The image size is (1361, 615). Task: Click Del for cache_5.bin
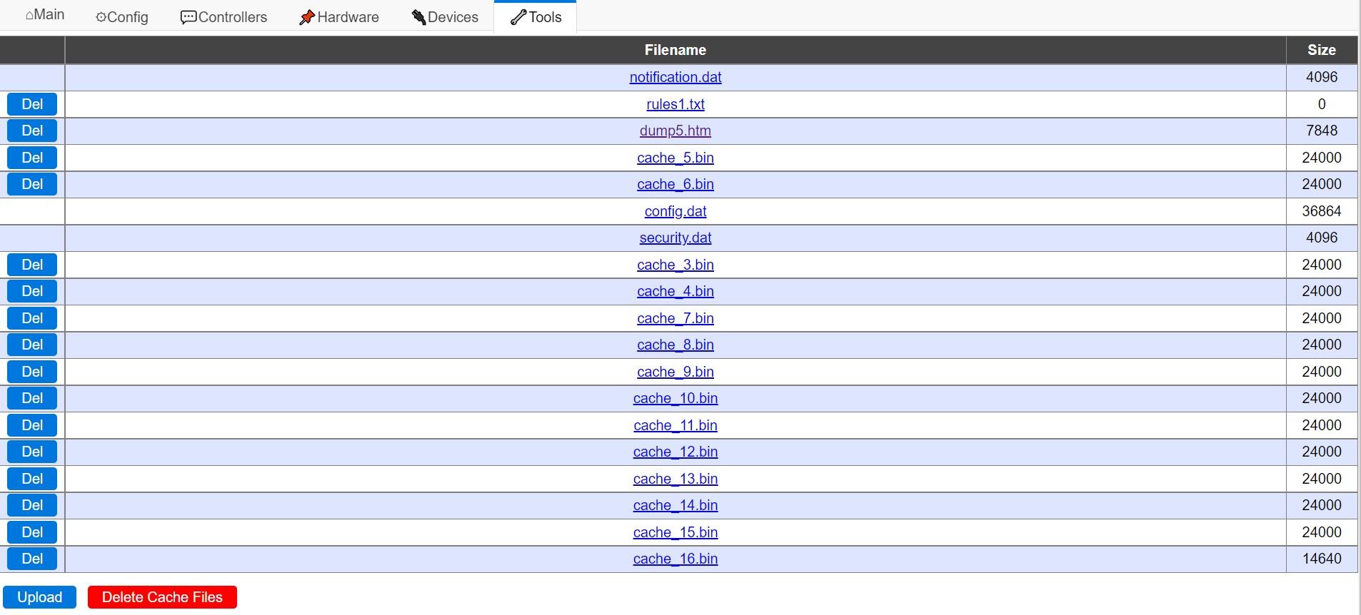(32, 158)
